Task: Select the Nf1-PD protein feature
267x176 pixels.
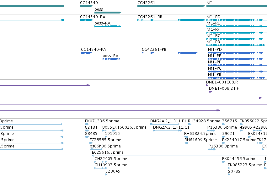Action: click(x=238, y=53)
